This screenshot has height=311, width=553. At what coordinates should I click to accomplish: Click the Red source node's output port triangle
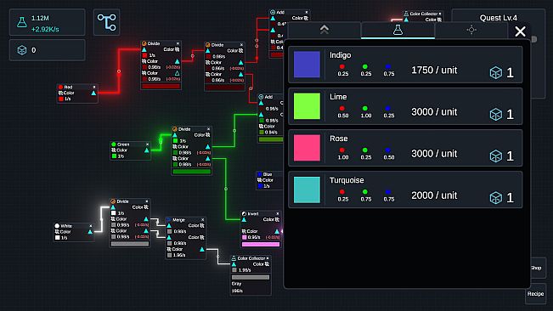[93, 93]
